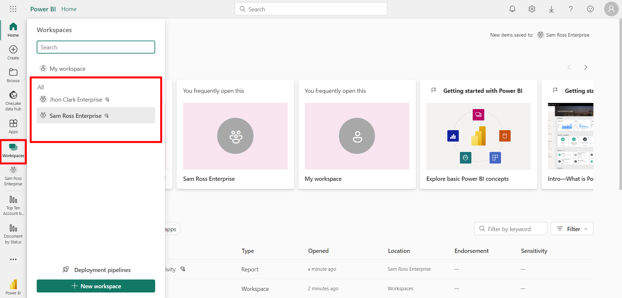Click Workspaces location in Workspace row
Screen dimensions: 622x298
point(400,289)
